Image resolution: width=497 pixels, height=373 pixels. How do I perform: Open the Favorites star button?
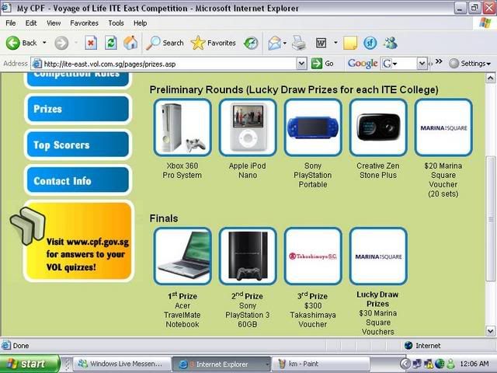click(x=214, y=43)
